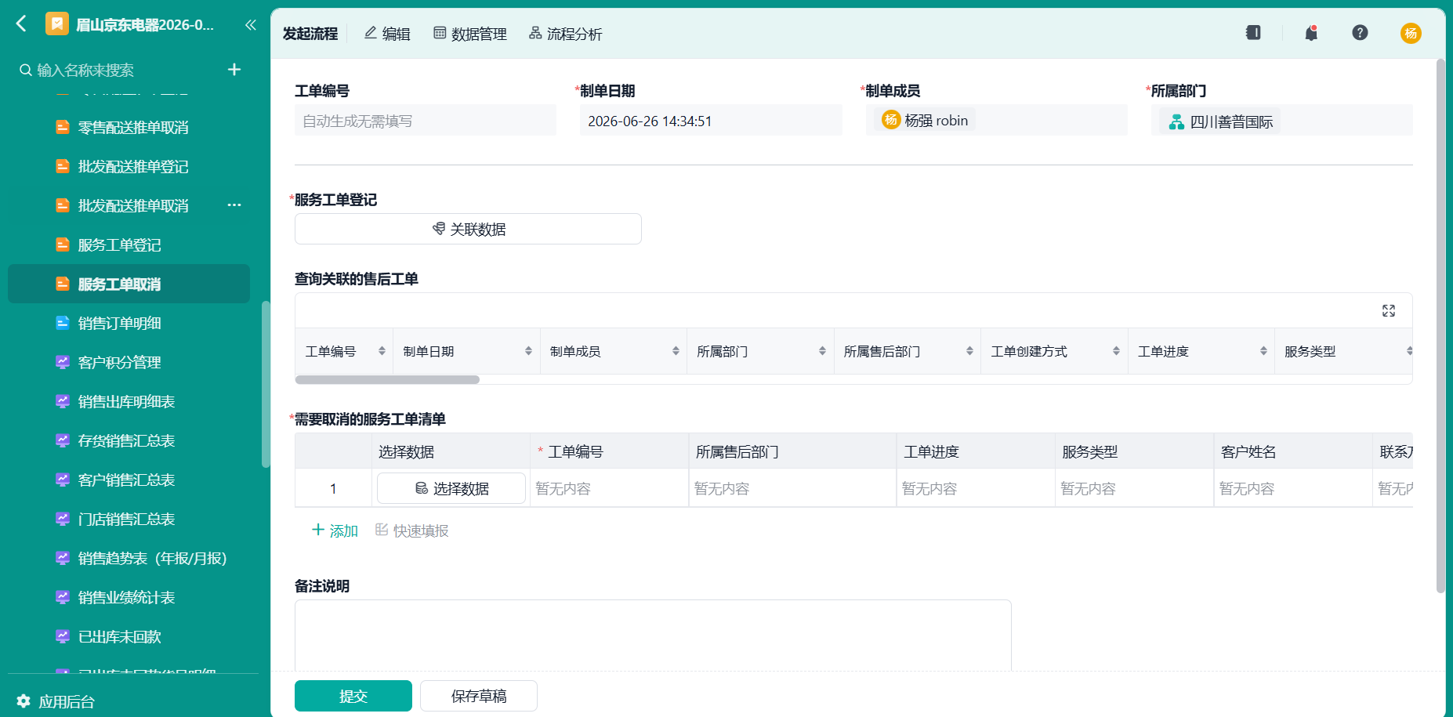Click the 零售配送推单取消 form icon
Screen dimensions: 1453x717
tap(63, 127)
